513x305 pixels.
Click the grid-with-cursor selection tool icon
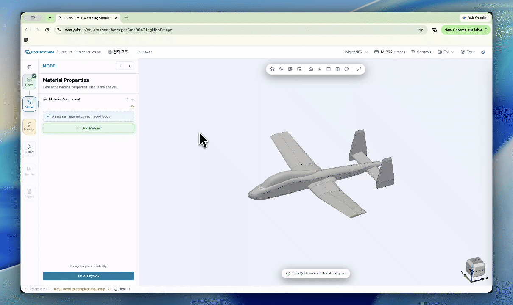pos(290,69)
